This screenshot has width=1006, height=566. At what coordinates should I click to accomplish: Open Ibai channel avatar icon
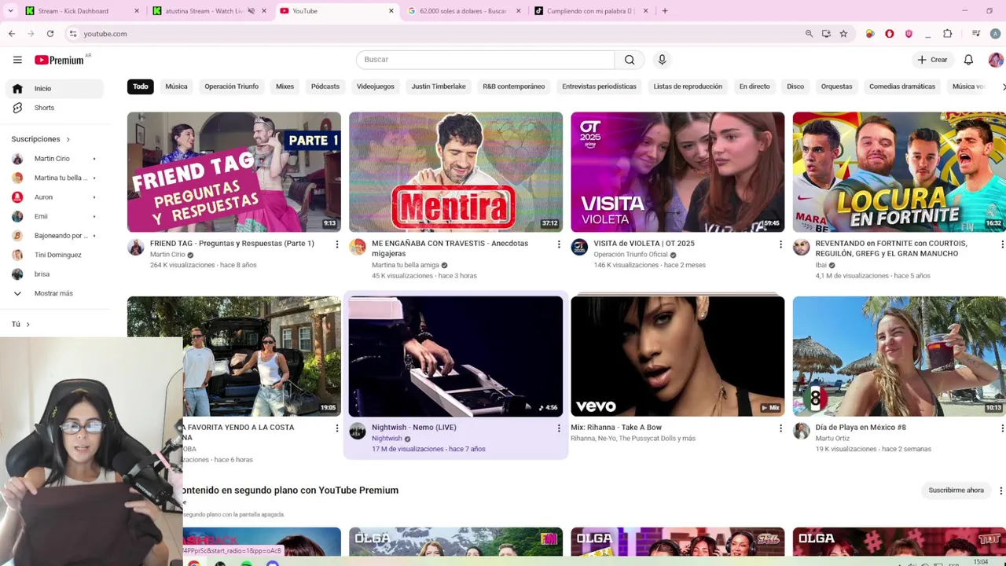click(801, 248)
